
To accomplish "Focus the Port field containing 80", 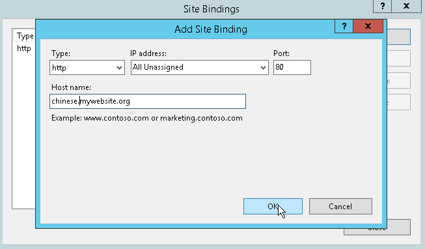I will 292,67.
